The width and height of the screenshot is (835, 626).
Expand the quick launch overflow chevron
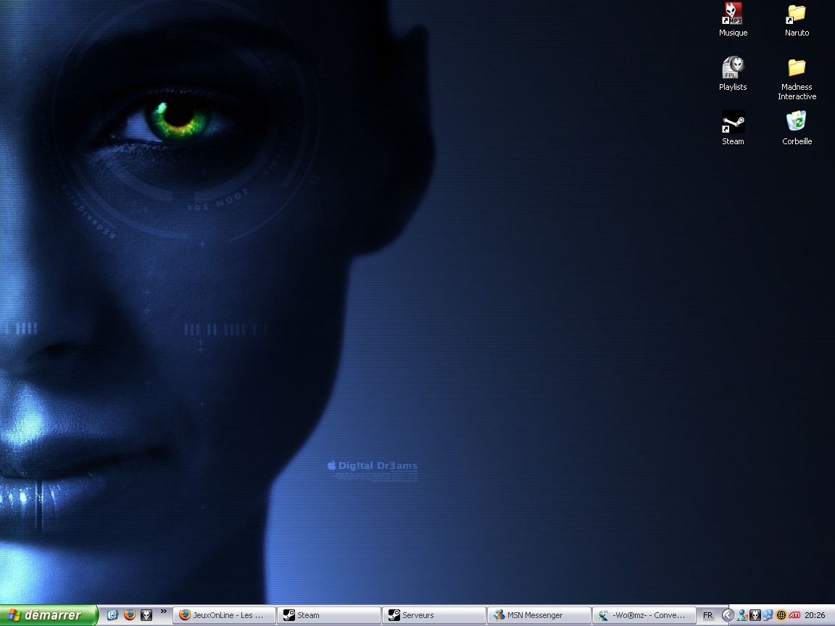click(164, 611)
